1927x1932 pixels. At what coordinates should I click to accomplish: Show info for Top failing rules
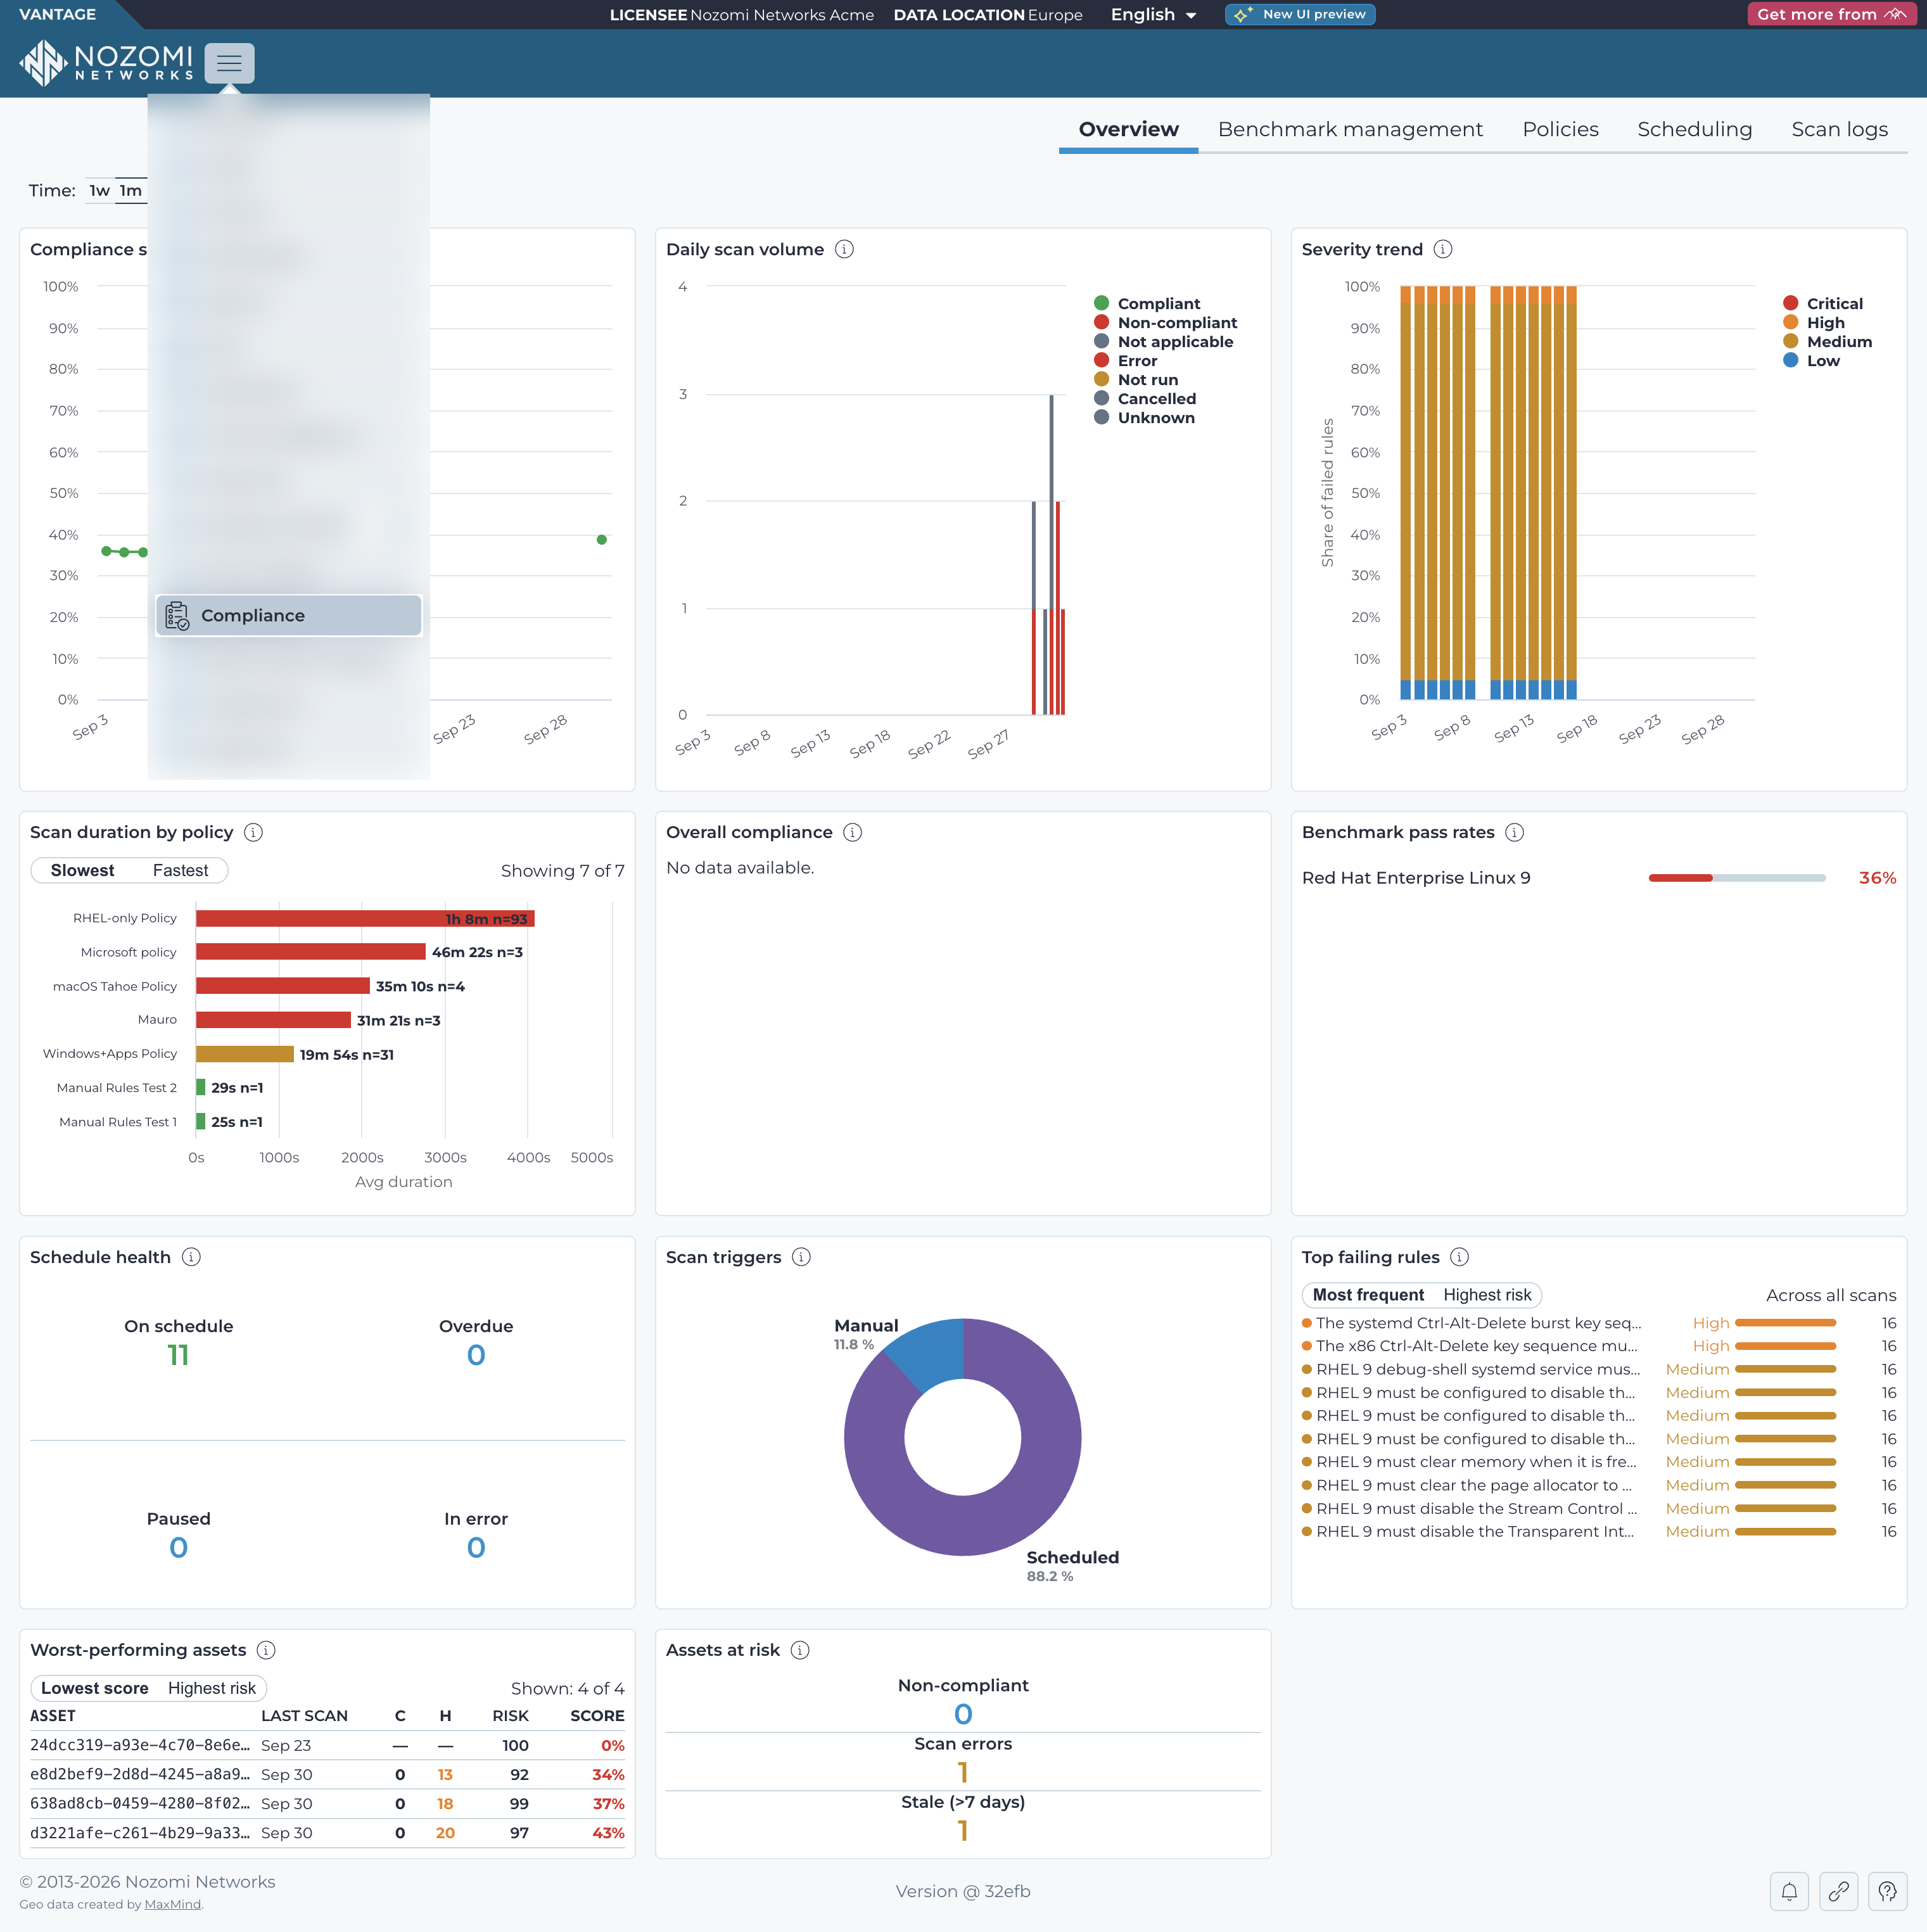(1460, 1257)
